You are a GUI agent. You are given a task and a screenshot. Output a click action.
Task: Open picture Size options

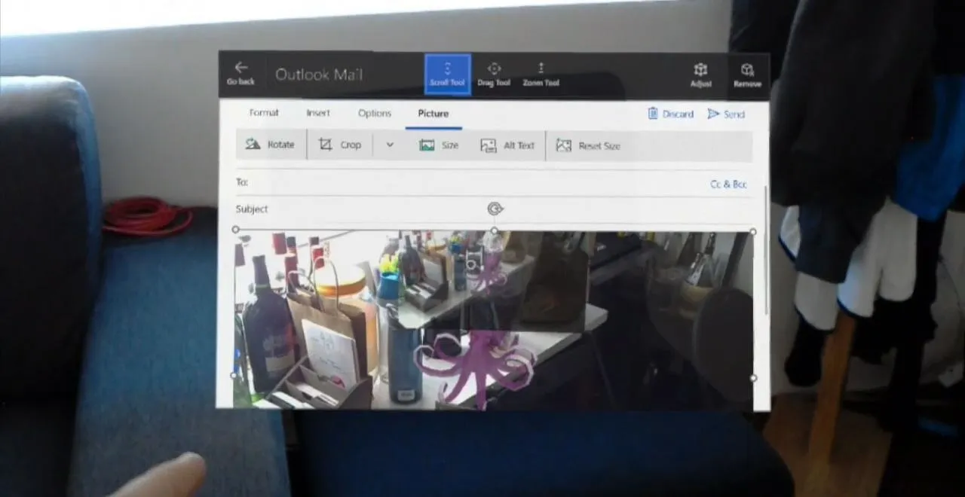[439, 145]
